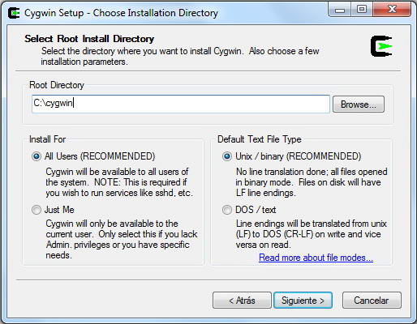The image size is (417, 324).
Task: Click the window title text
Action: coord(121,13)
